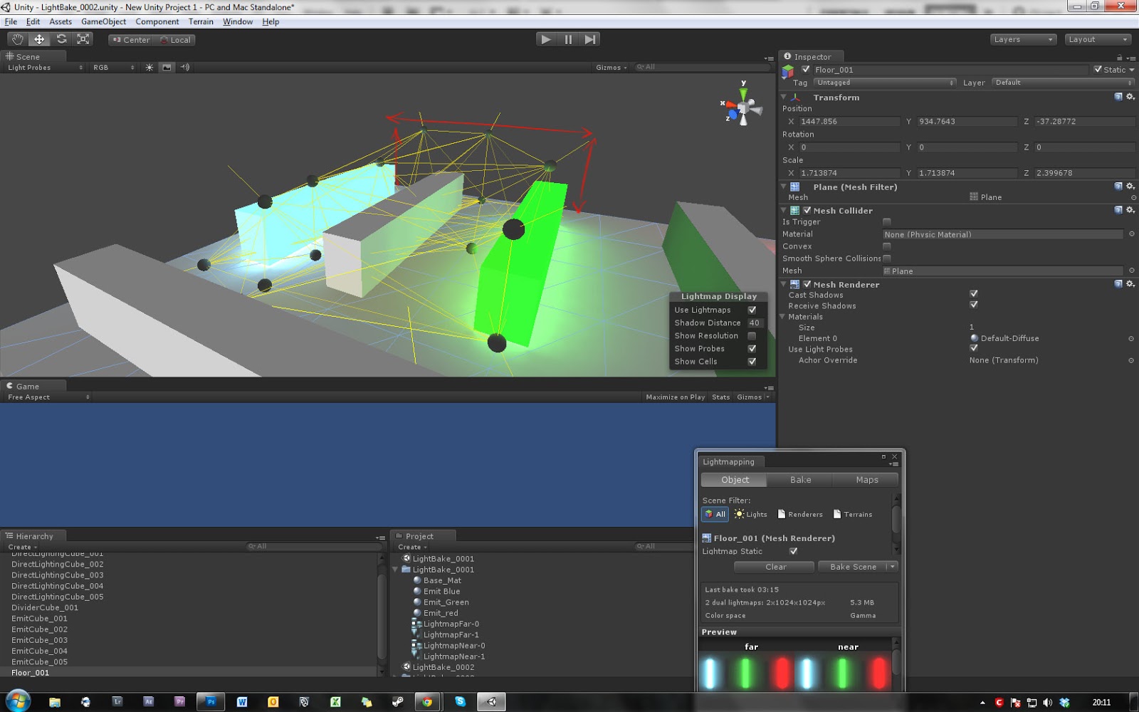Toggle the Local handle rotation button

click(175, 40)
